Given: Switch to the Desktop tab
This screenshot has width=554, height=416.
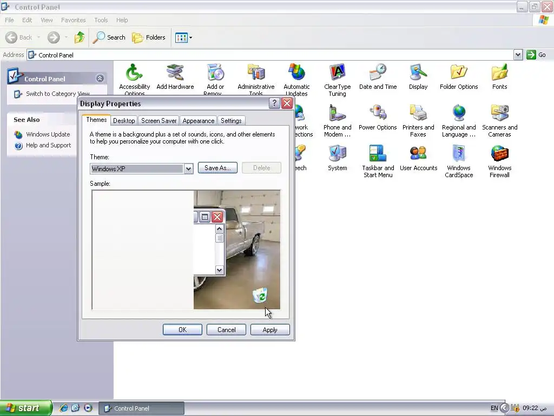Looking at the screenshot, I should [x=124, y=121].
